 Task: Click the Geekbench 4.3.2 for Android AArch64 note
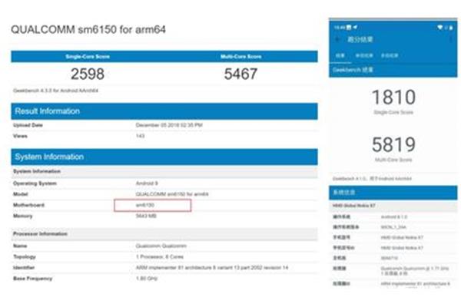(55, 91)
